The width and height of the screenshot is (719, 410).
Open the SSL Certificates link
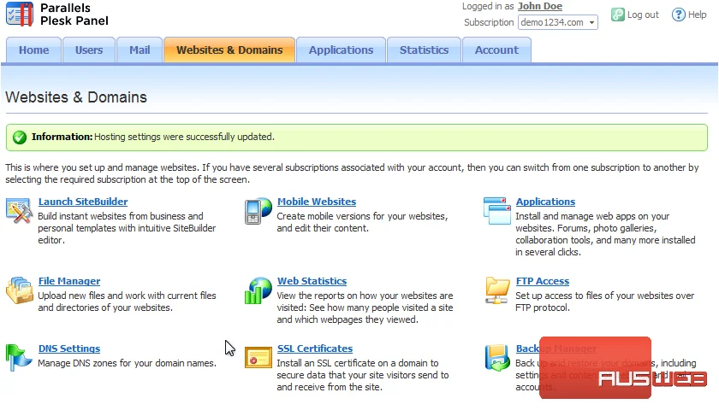coord(315,348)
